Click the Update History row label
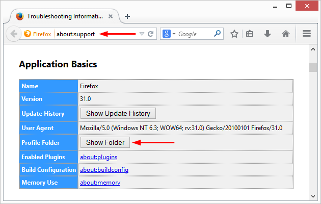The height and width of the screenshot is (204, 321). pos(43,114)
